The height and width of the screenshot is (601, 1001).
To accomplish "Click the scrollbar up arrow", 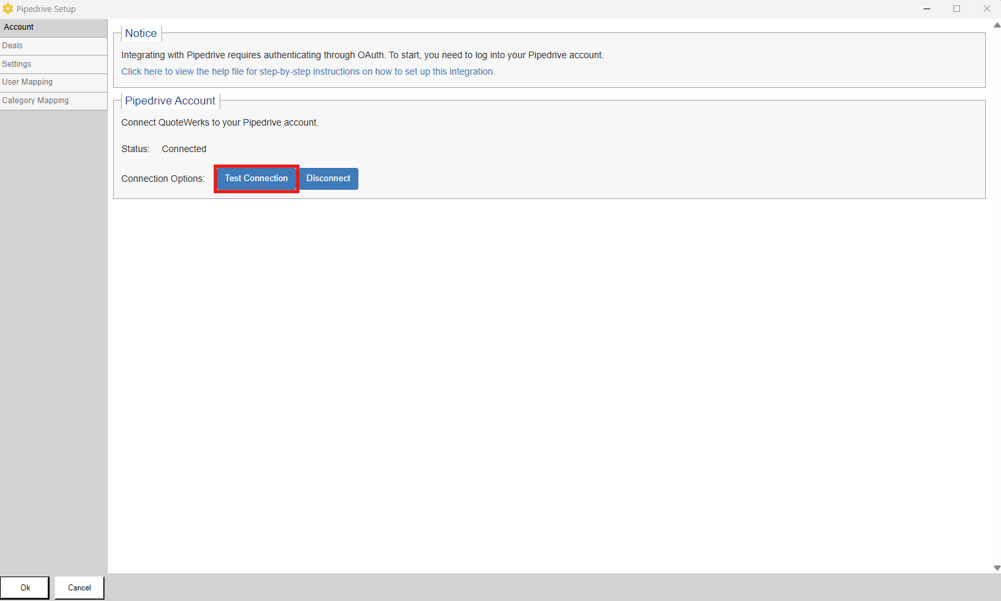I will point(997,25).
